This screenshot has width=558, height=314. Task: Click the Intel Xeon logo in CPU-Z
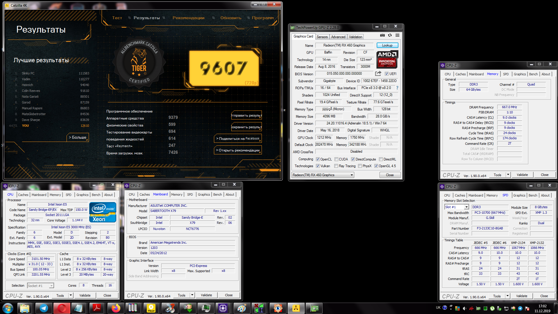[103, 213]
